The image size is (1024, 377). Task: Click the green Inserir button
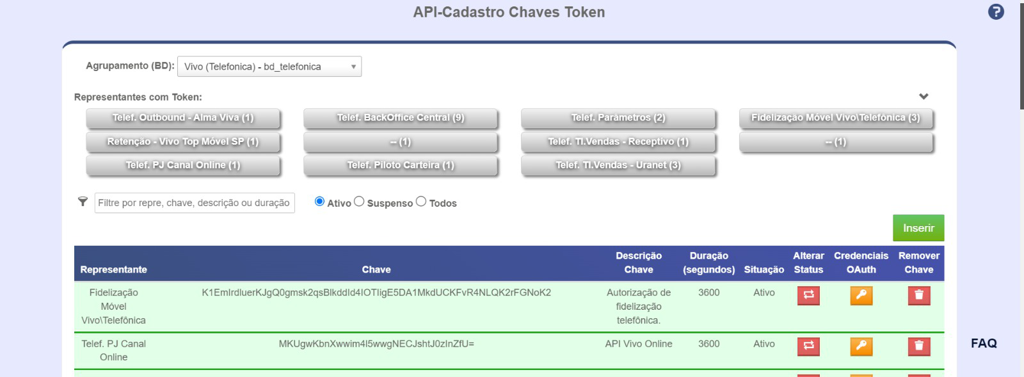[918, 228]
